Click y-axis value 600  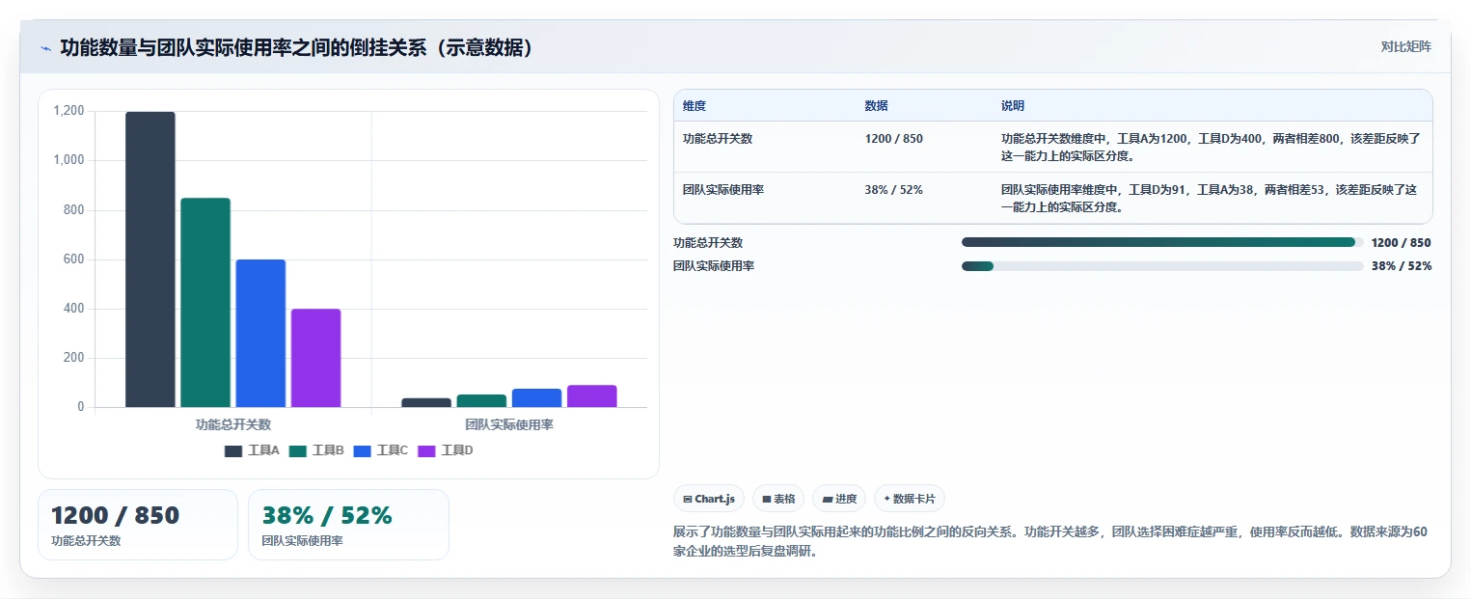pos(74,259)
